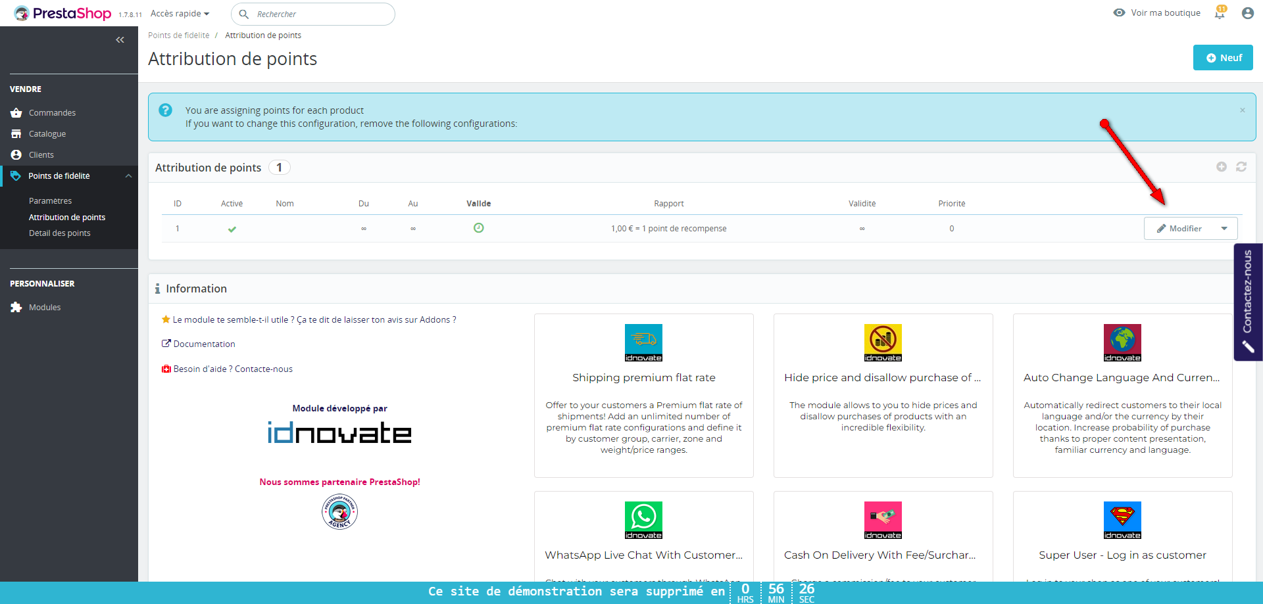Refresh the Attribution de points list

pyautogui.click(x=1241, y=167)
